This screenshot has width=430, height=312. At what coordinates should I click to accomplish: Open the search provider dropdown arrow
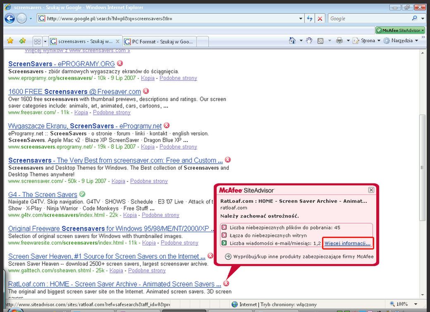click(x=423, y=19)
